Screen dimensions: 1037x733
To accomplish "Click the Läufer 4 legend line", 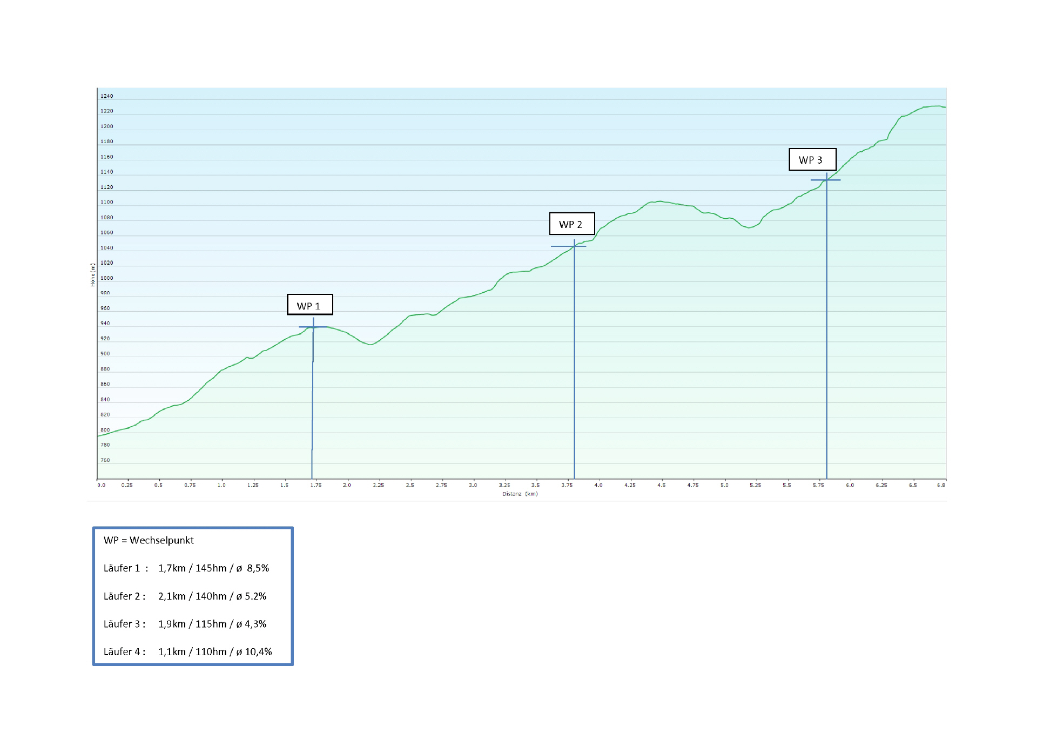I will [187, 651].
